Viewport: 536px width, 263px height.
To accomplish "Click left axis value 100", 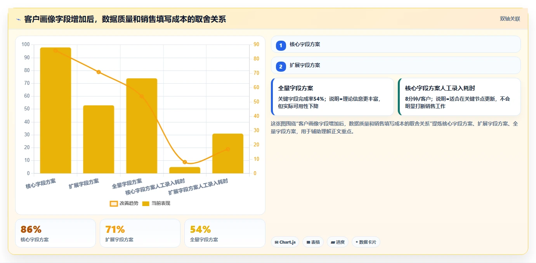I will pyautogui.click(x=26, y=45).
